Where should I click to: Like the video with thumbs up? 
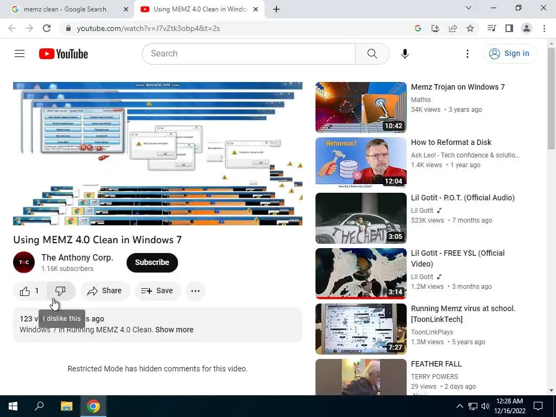tap(29, 291)
